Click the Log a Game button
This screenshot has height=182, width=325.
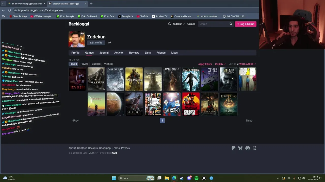tap(246, 24)
